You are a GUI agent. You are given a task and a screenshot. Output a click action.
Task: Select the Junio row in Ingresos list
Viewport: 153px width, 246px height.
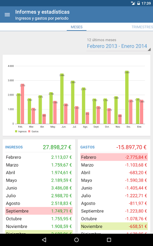(39, 188)
